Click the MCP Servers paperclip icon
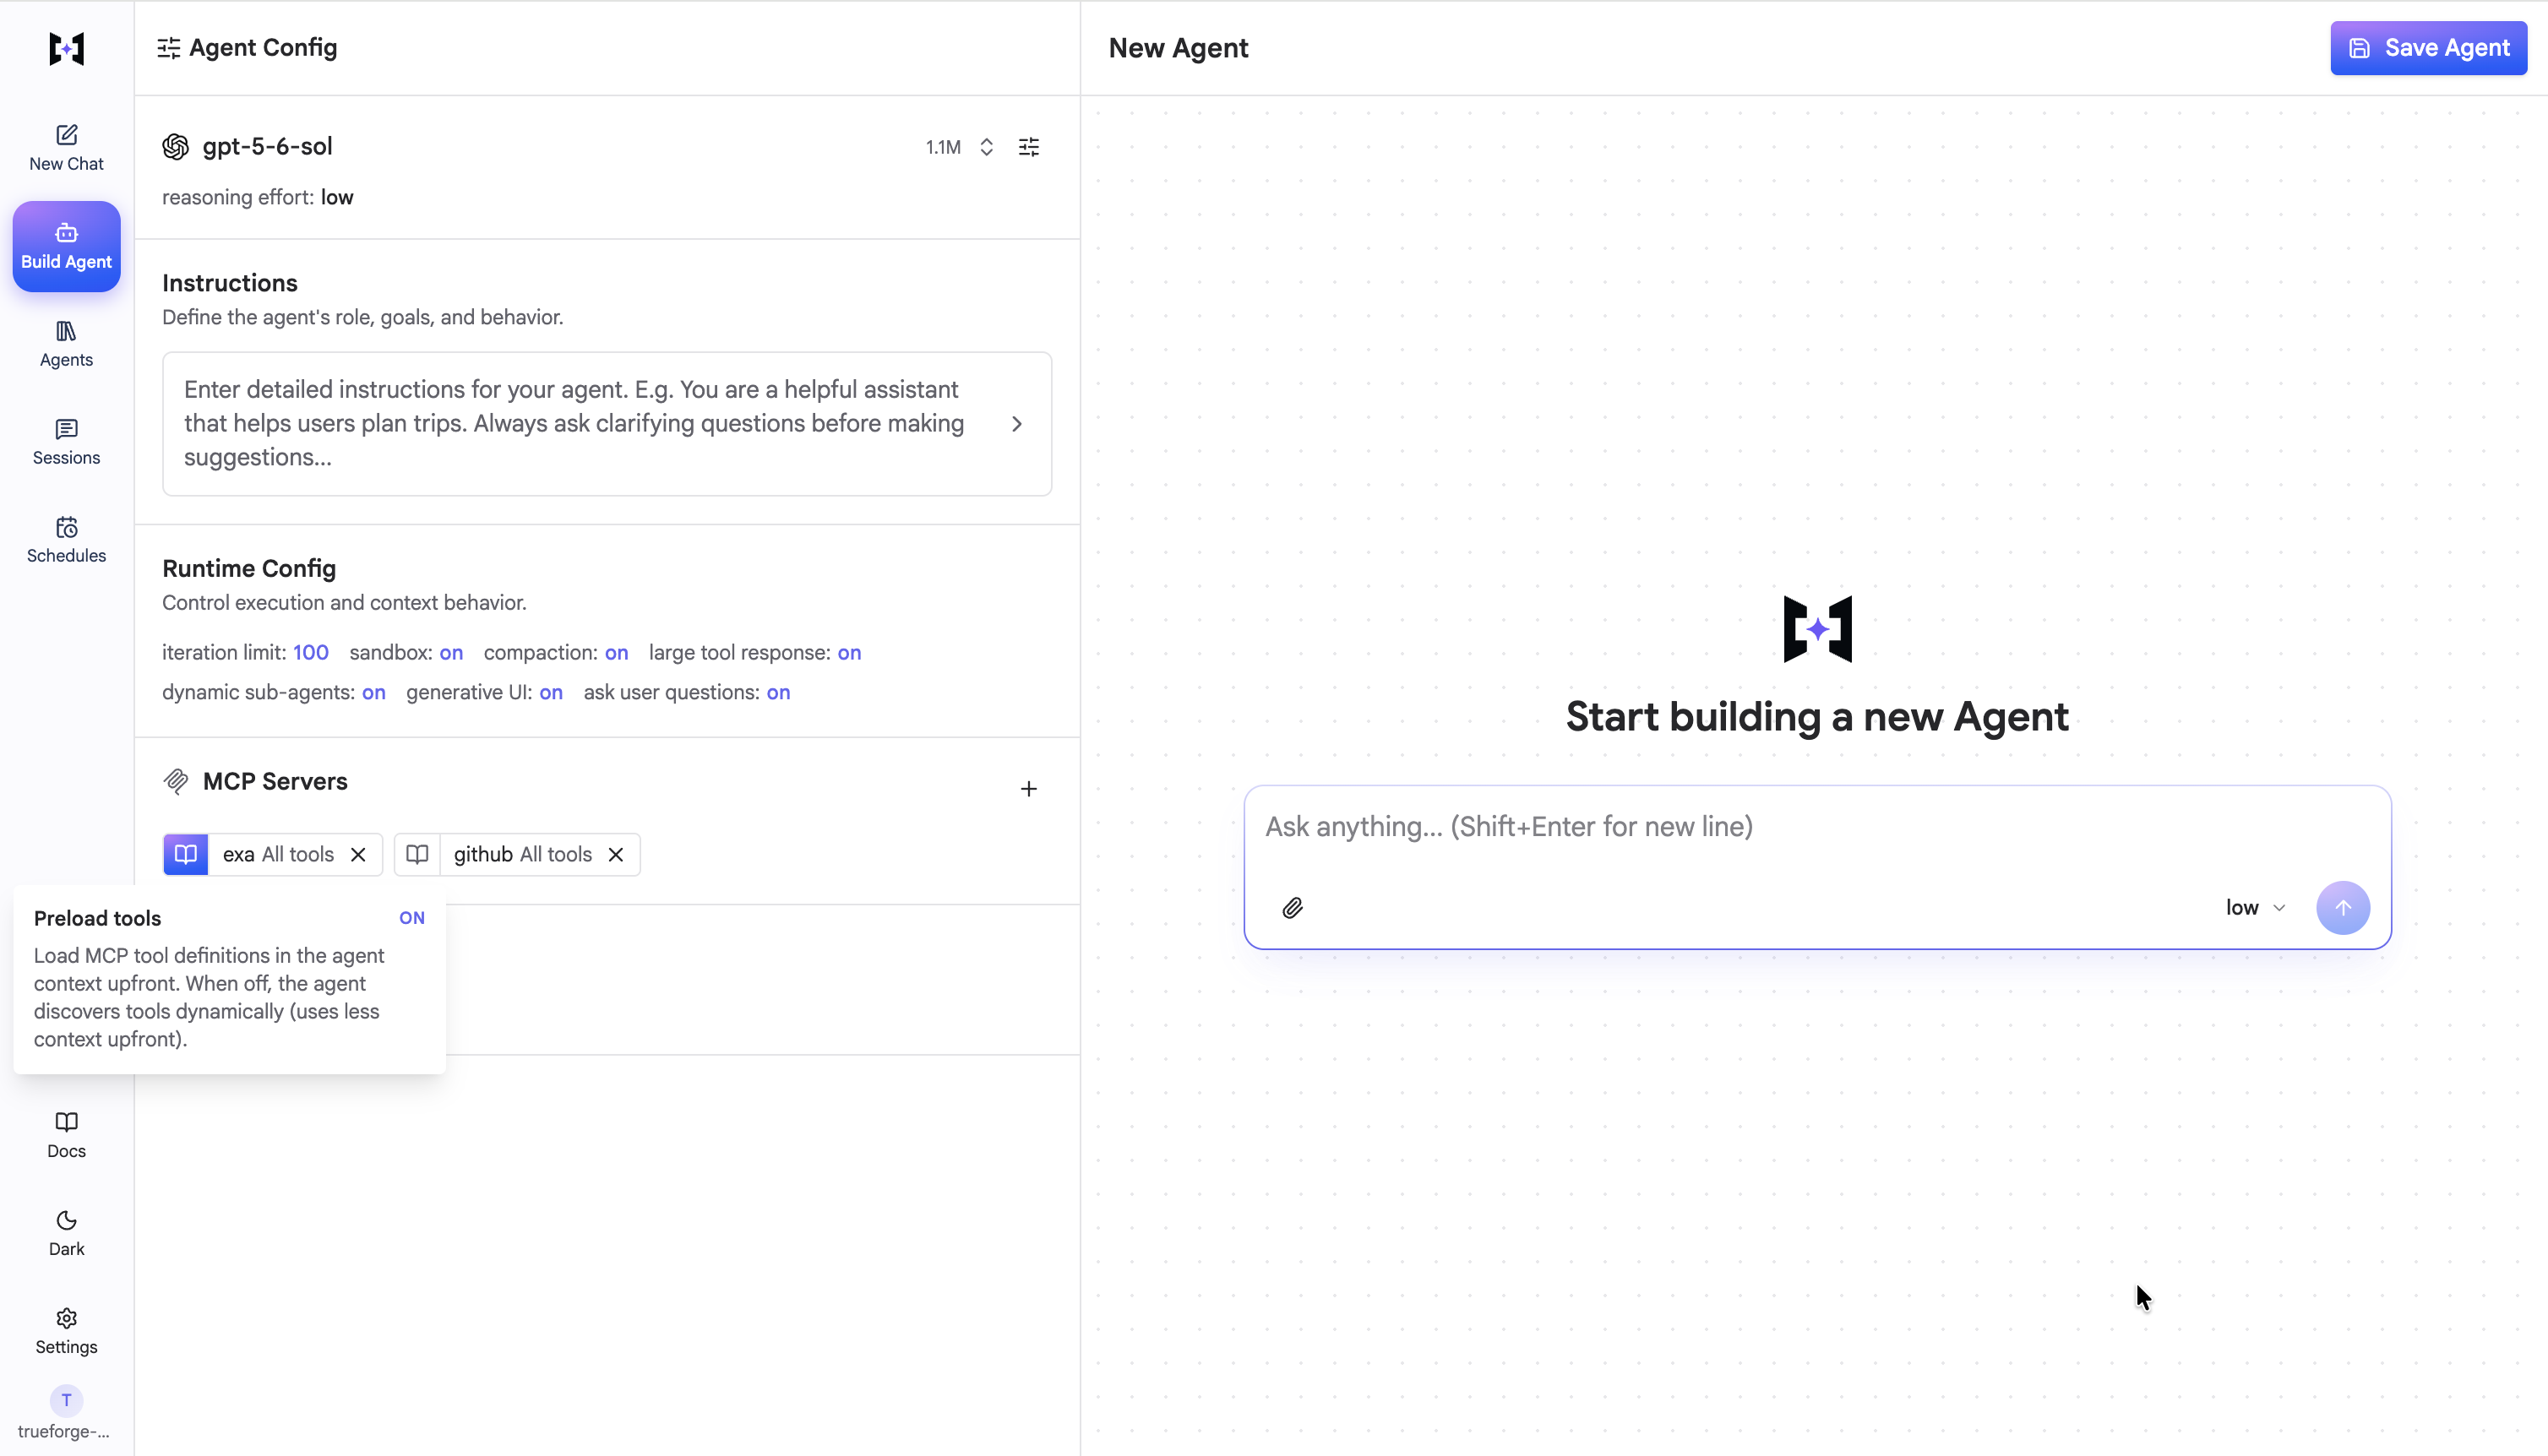 pyautogui.click(x=176, y=781)
